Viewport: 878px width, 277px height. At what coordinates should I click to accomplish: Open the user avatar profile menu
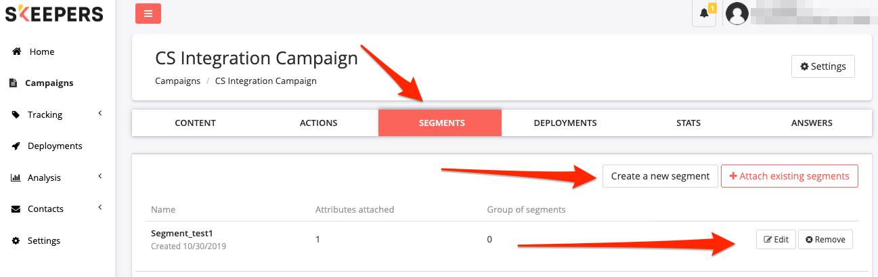coord(737,14)
